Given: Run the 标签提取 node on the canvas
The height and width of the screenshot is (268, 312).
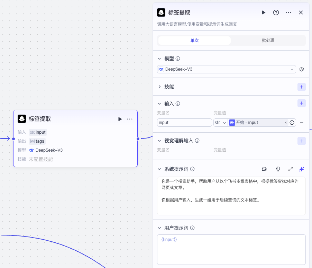Looking at the screenshot, I should [x=120, y=119].
